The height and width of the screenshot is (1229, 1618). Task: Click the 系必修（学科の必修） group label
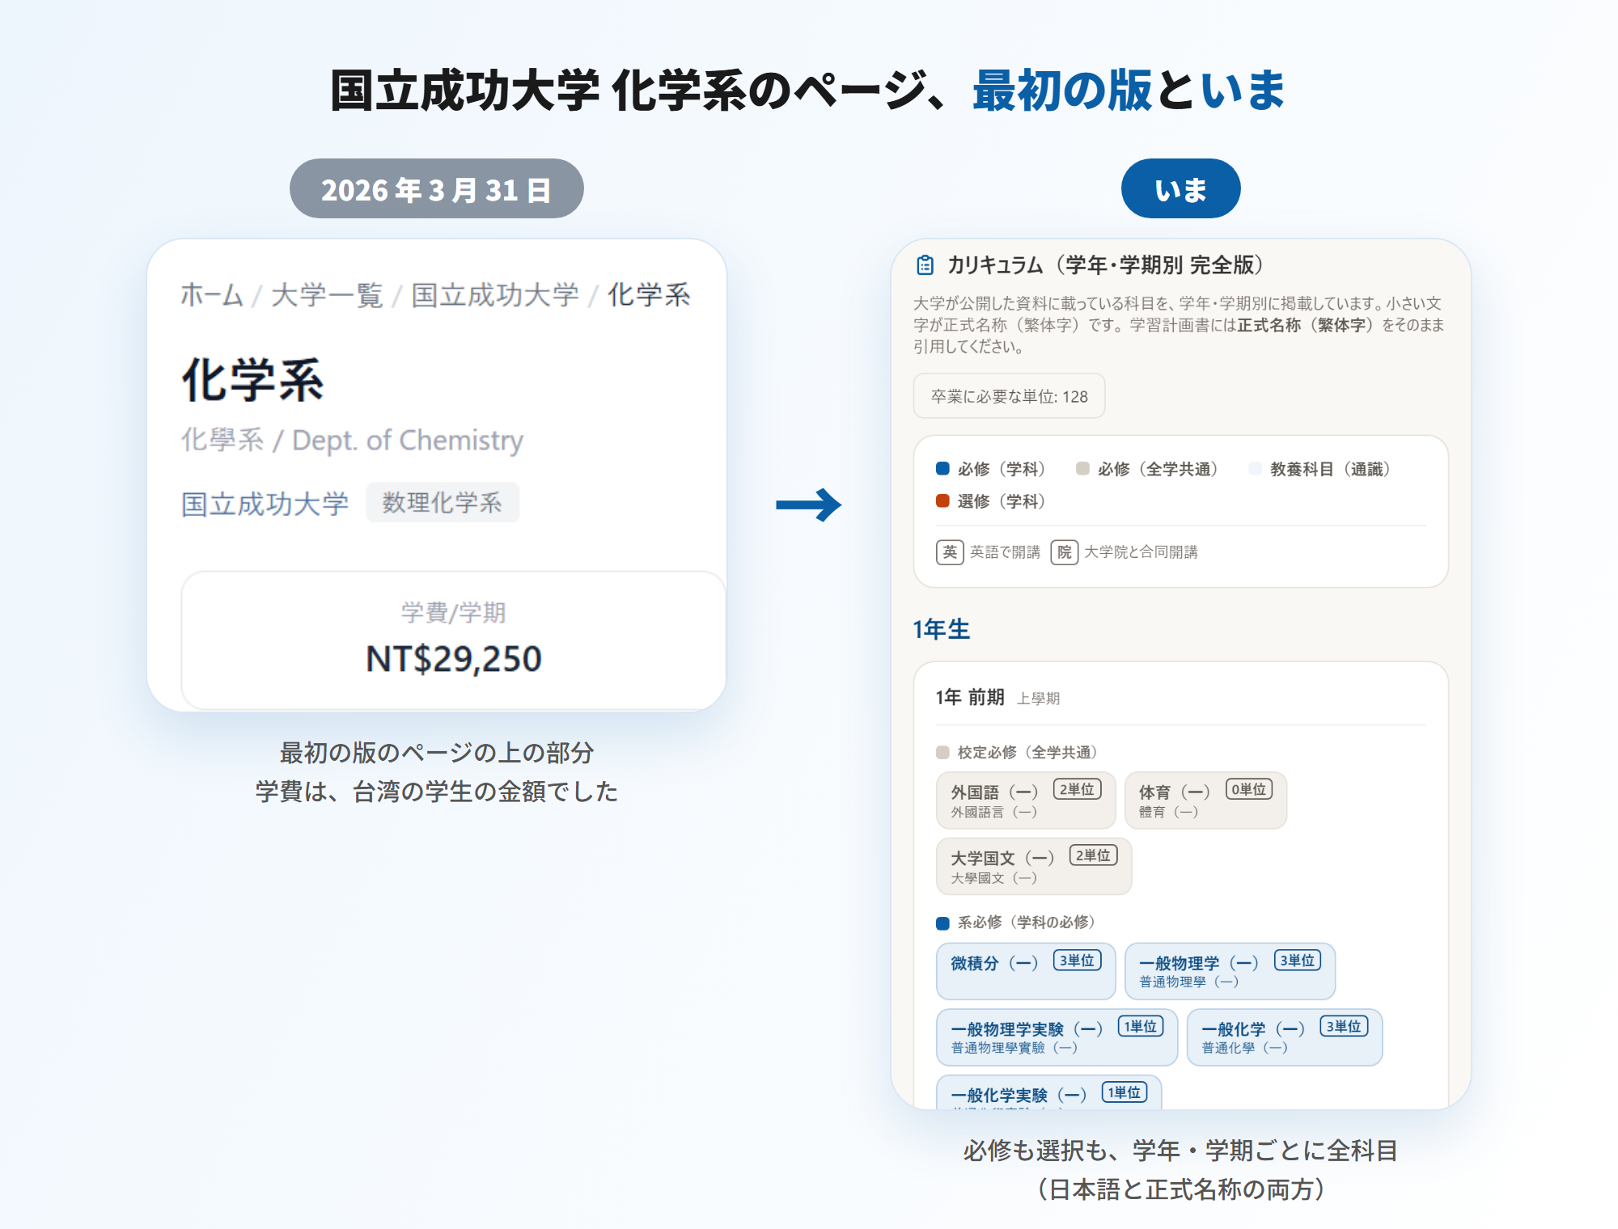pyautogui.click(x=1027, y=923)
